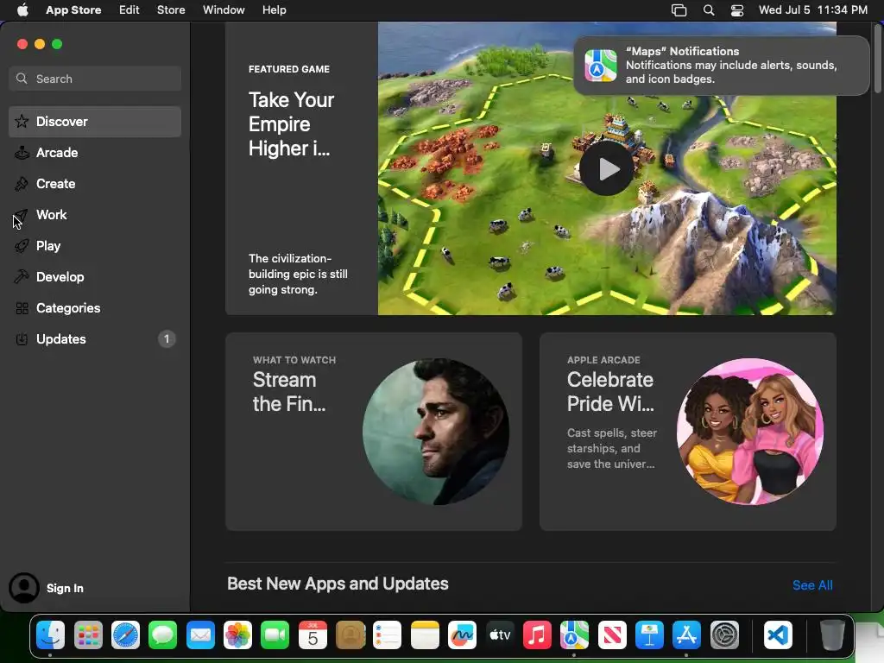Click the Maps Notifications banner
The height and width of the screenshot is (663, 884).
[721, 66]
